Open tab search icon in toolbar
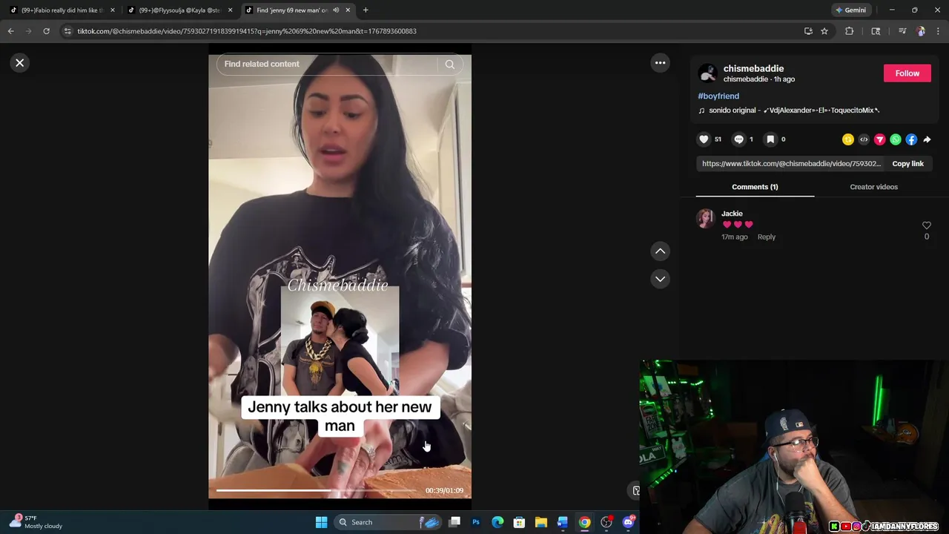 tap(876, 31)
